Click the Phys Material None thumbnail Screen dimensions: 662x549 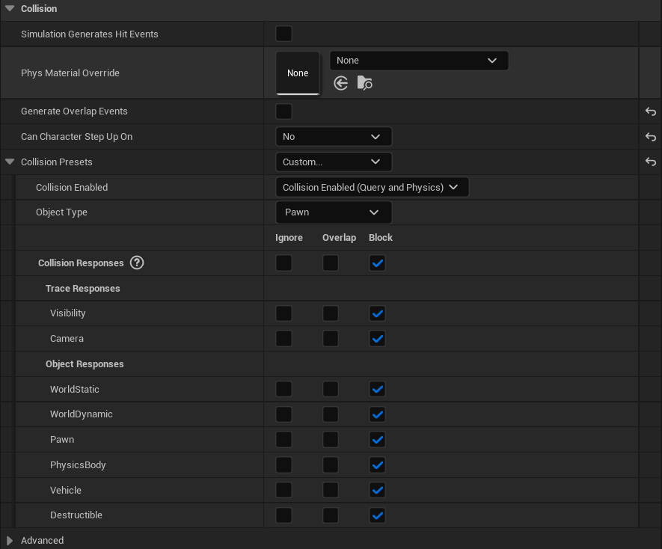coord(298,73)
